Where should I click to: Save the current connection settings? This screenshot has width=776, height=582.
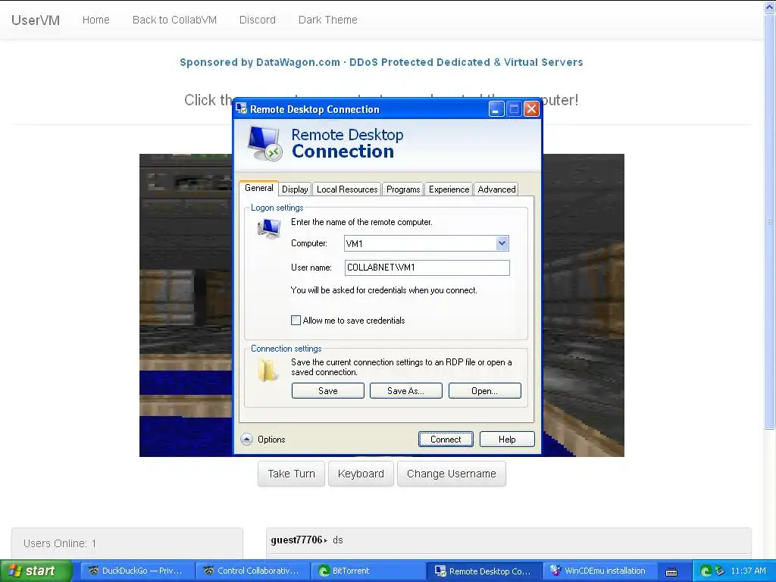coord(327,390)
